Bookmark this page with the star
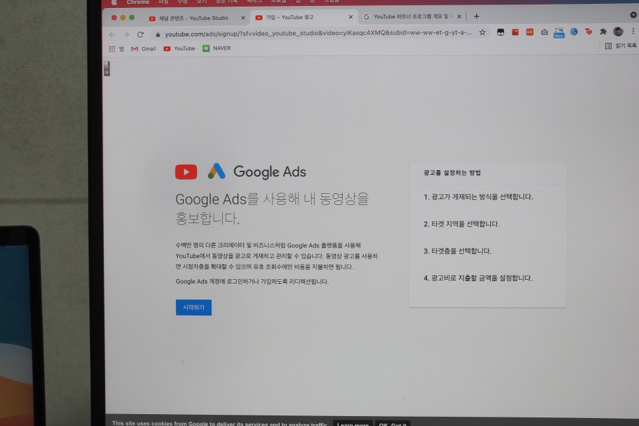 (x=482, y=32)
